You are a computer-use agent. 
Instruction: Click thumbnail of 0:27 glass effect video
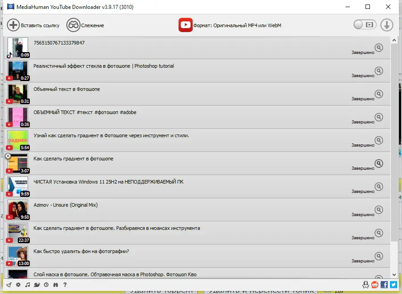coord(18,71)
